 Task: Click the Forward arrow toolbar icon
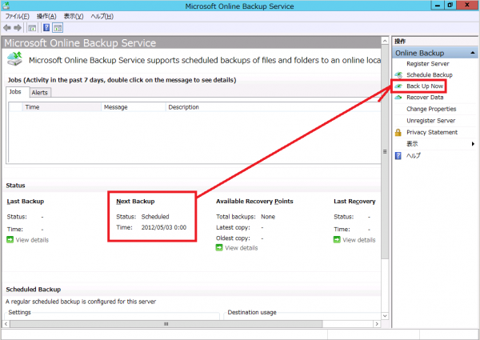coord(18,27)
